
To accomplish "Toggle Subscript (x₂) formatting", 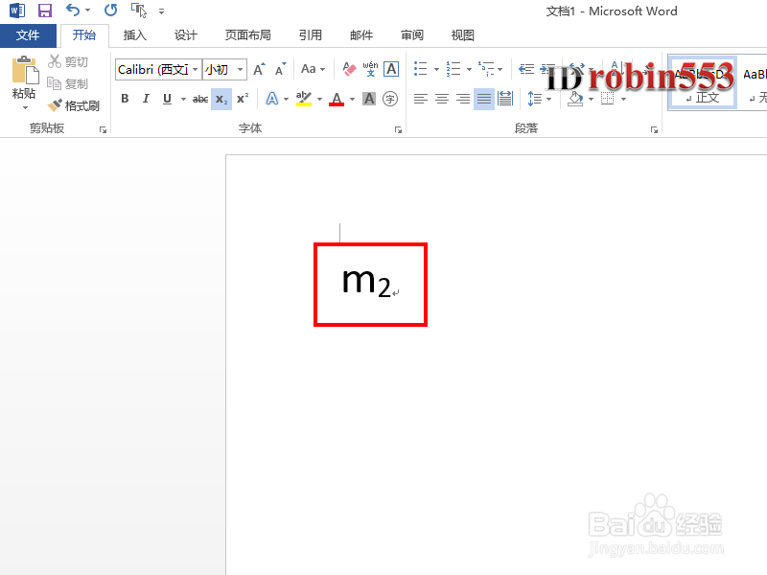I will (x=221, y=100).
